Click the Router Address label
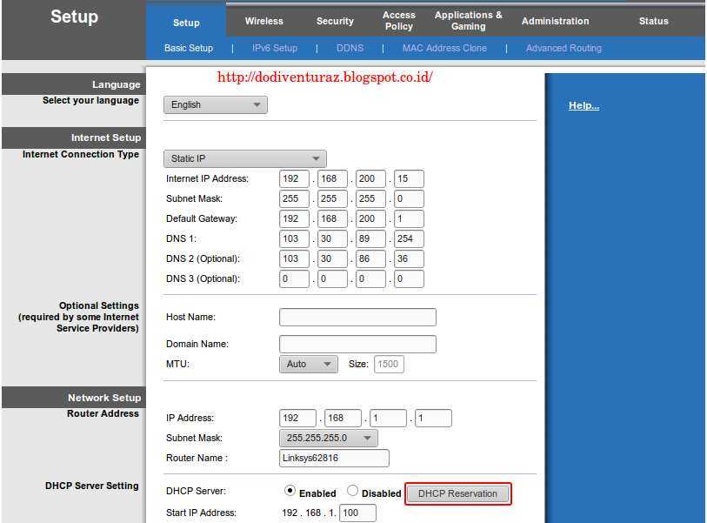707x523 pixels. (x=103, y=414)
